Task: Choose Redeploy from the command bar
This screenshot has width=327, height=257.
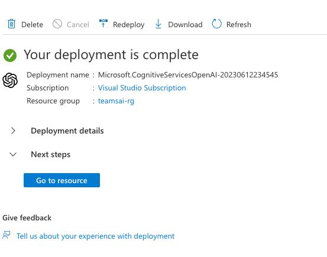Action: 129,25
